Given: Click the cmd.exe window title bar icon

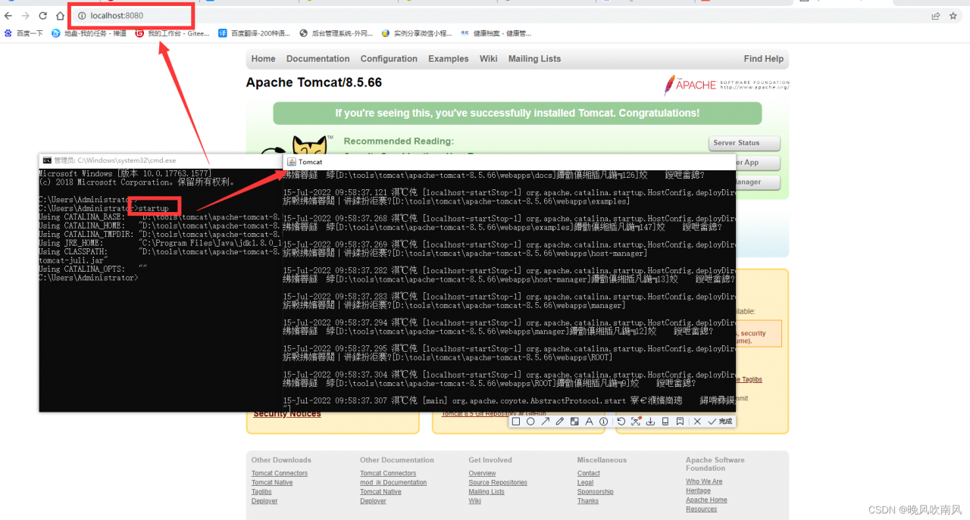Looking at the screenshot, I should coord(47,160).
